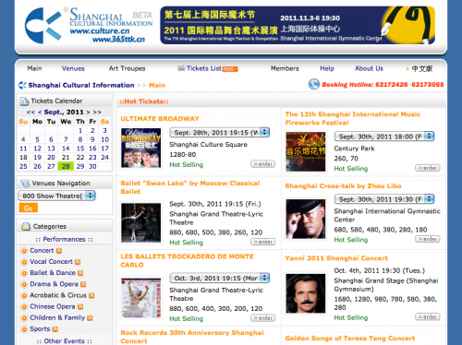Open the Drama & Opera RSS feed icon

click(83, 284)
